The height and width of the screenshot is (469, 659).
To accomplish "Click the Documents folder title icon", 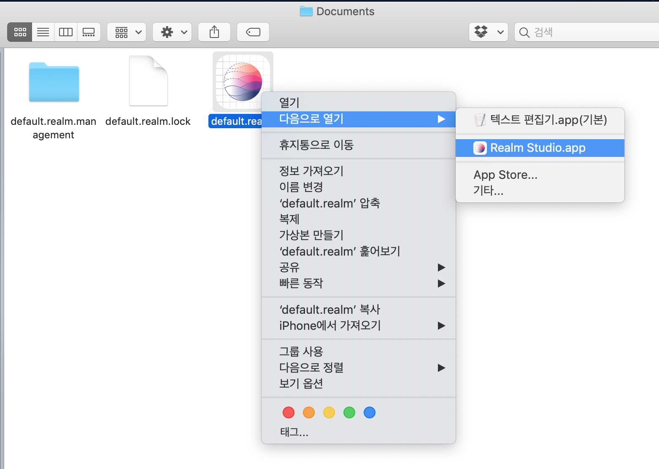I will (x=306, y=11).
